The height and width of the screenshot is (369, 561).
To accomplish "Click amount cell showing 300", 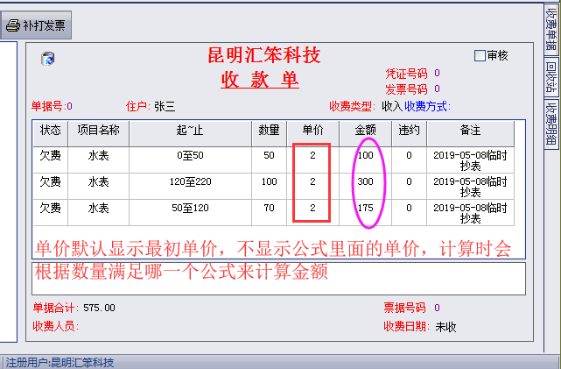I will [365, 187].
